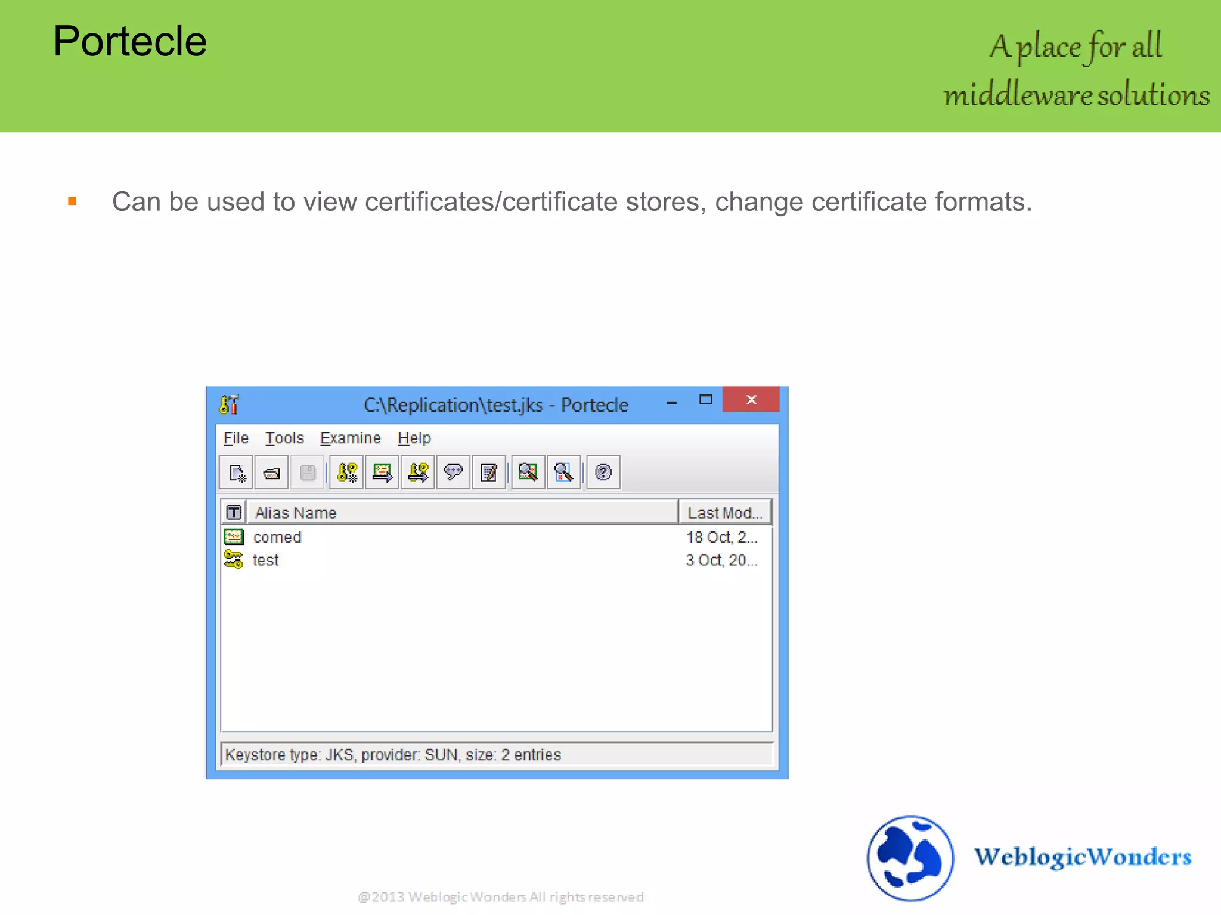Click the Examine CRL magnifier icon

[563, 473]
